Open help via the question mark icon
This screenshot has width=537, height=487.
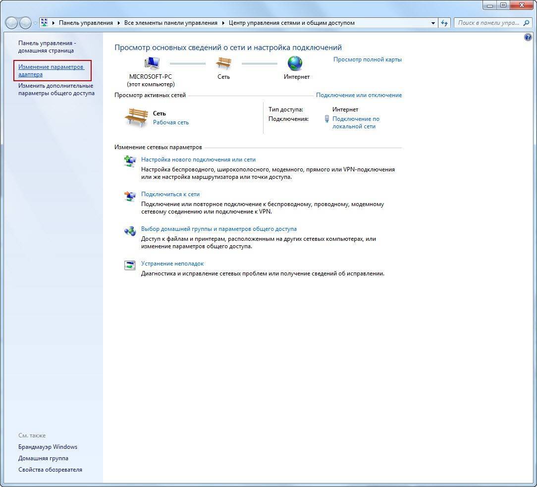(x=528, y=38)
